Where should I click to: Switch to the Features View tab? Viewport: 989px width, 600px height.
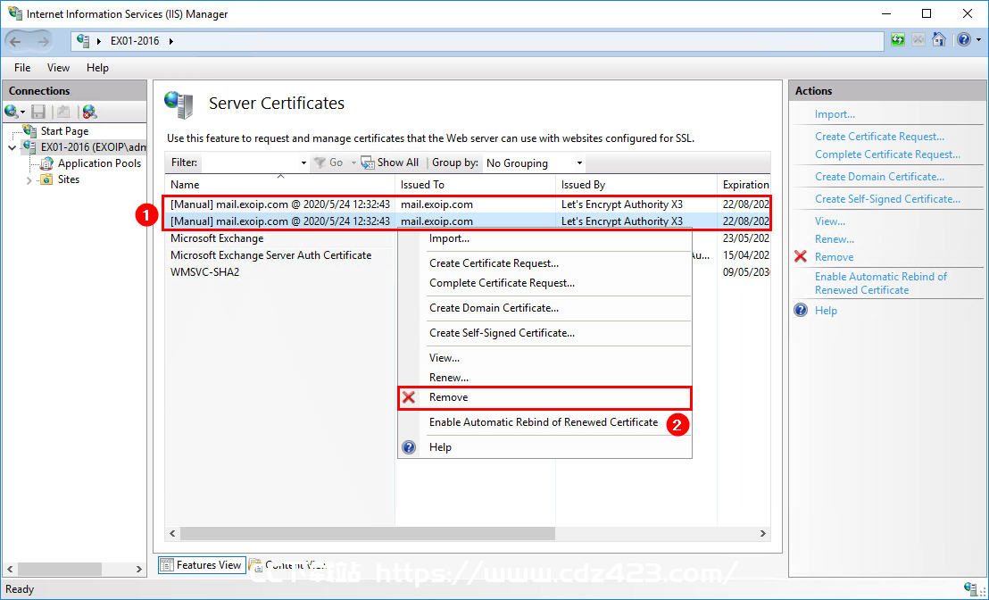pyautogui.click(x=201, y=565)
